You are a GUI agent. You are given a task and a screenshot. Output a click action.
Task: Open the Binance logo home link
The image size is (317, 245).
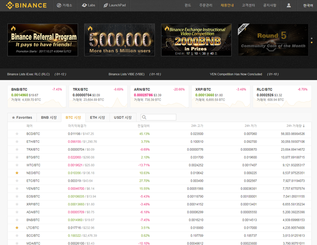click(26, 5)
